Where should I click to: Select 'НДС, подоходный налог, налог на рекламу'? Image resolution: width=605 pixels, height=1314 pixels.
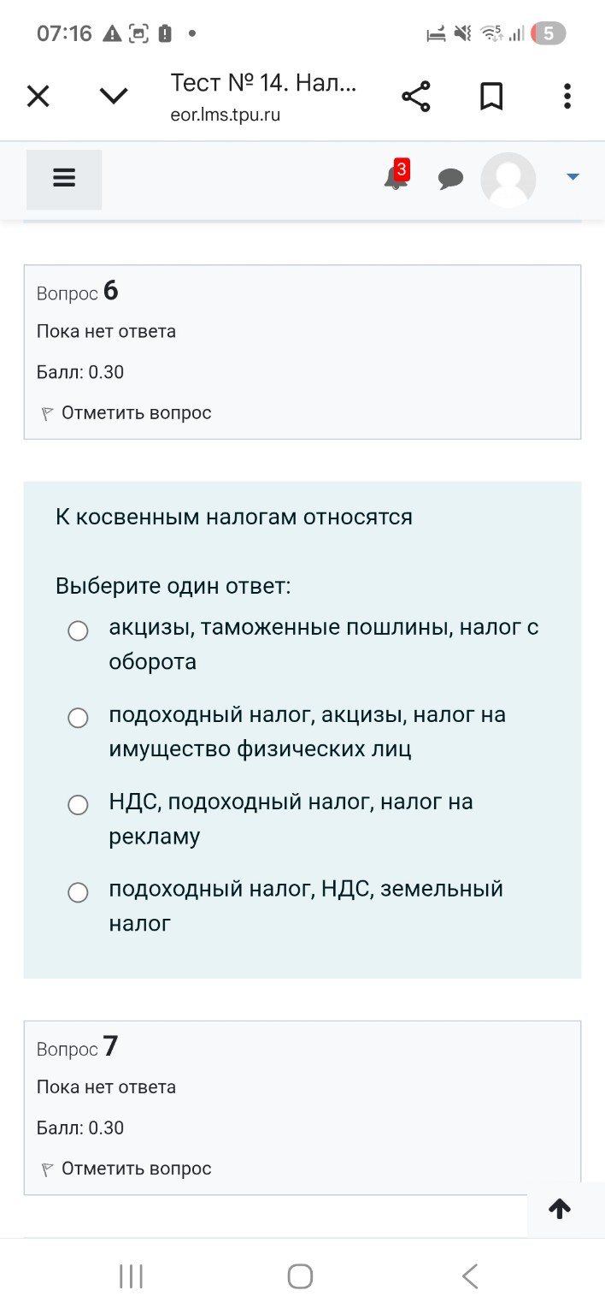[x=78, y=805]
